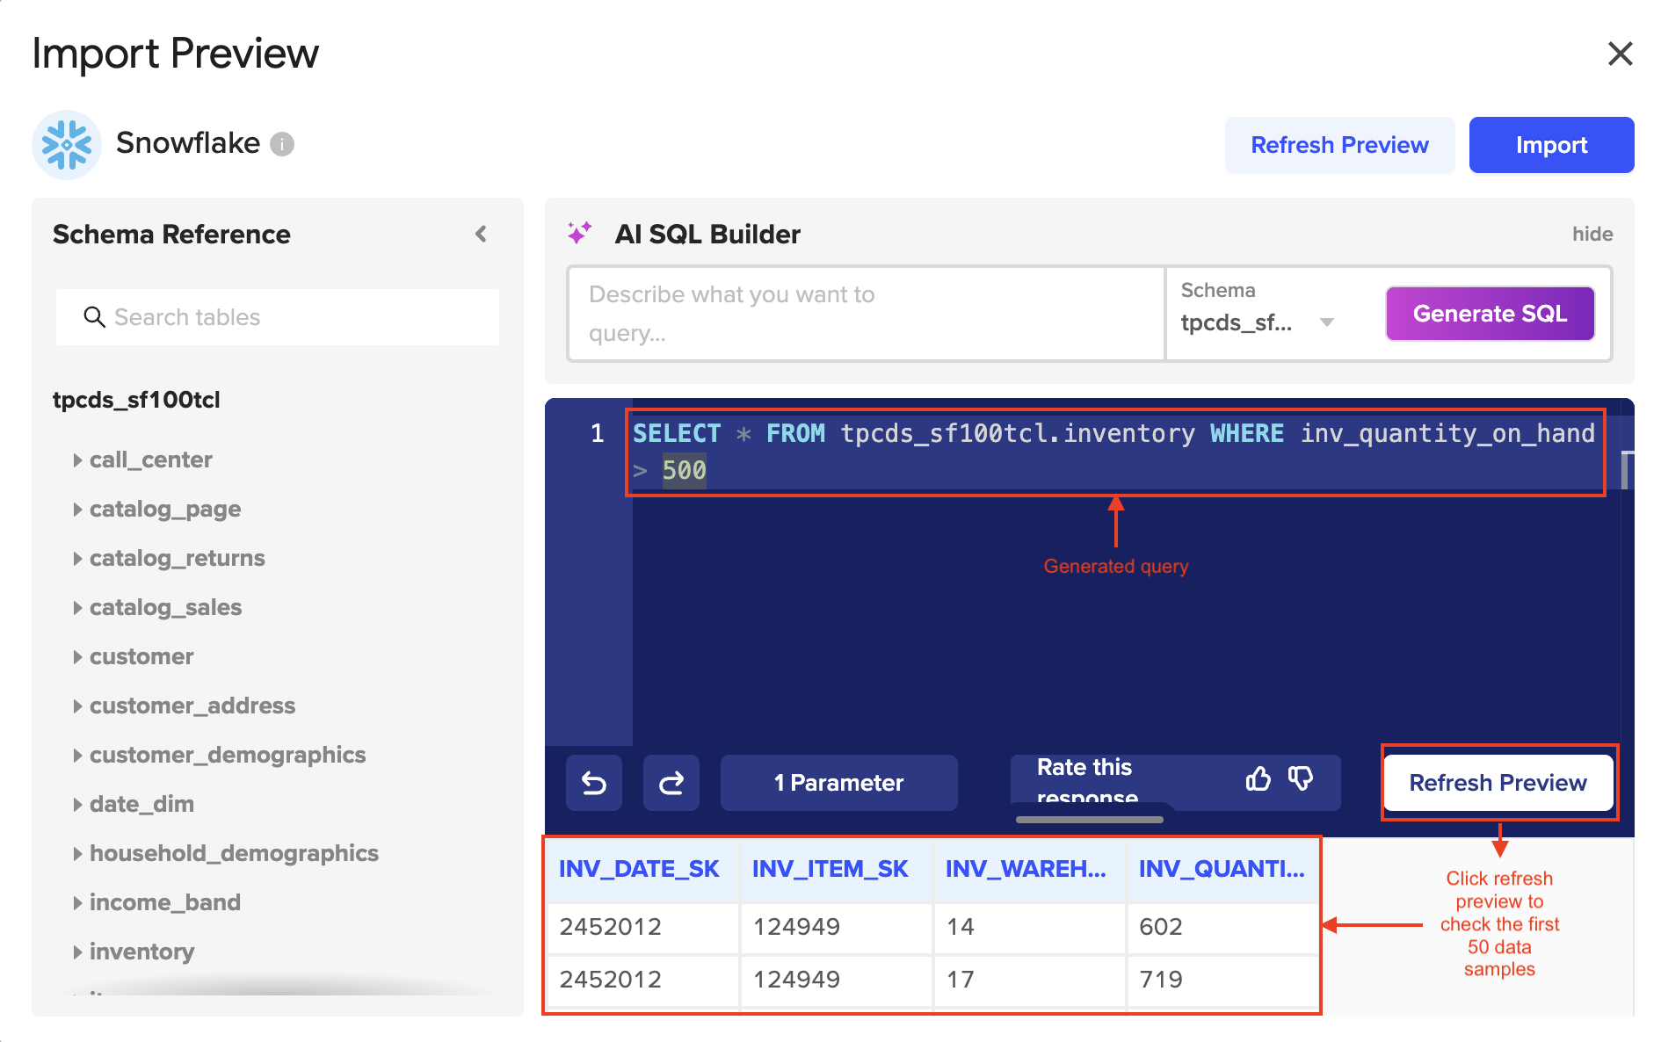
Task: Click the redo arrow icon
Action: tap(671, 782)
